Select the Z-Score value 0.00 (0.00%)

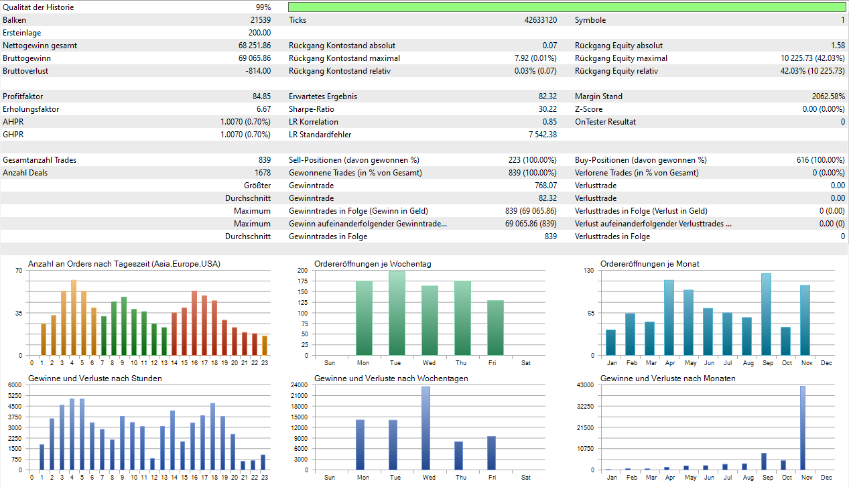coord(824,109)
